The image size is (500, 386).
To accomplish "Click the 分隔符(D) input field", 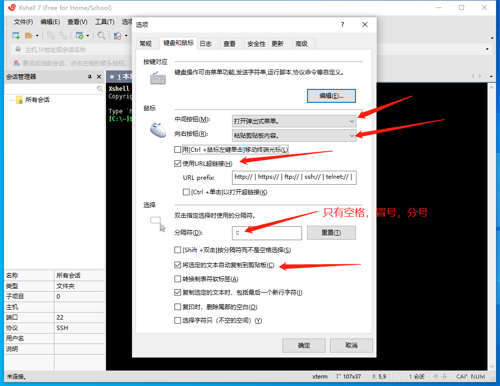I will click(267, 233).
